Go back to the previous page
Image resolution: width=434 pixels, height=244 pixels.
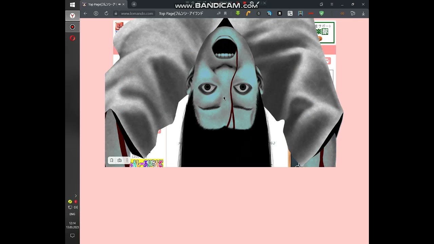click(85, 14)
